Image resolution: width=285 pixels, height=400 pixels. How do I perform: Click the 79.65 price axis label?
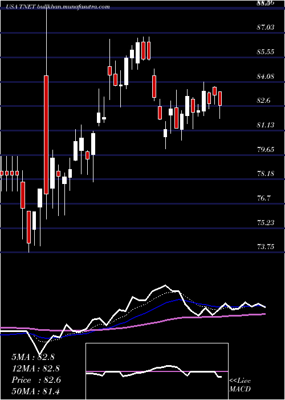click(266, 150)
